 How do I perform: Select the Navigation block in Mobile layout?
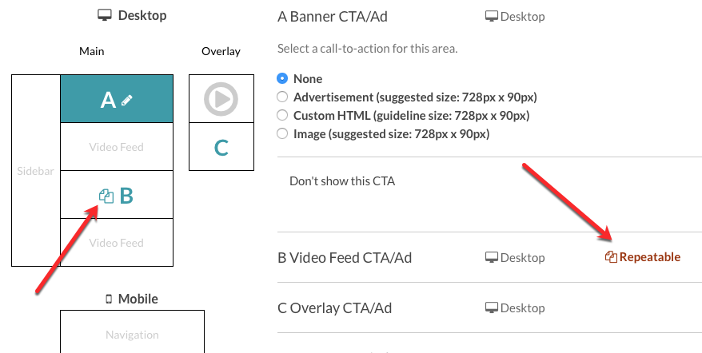coord(132,334)
